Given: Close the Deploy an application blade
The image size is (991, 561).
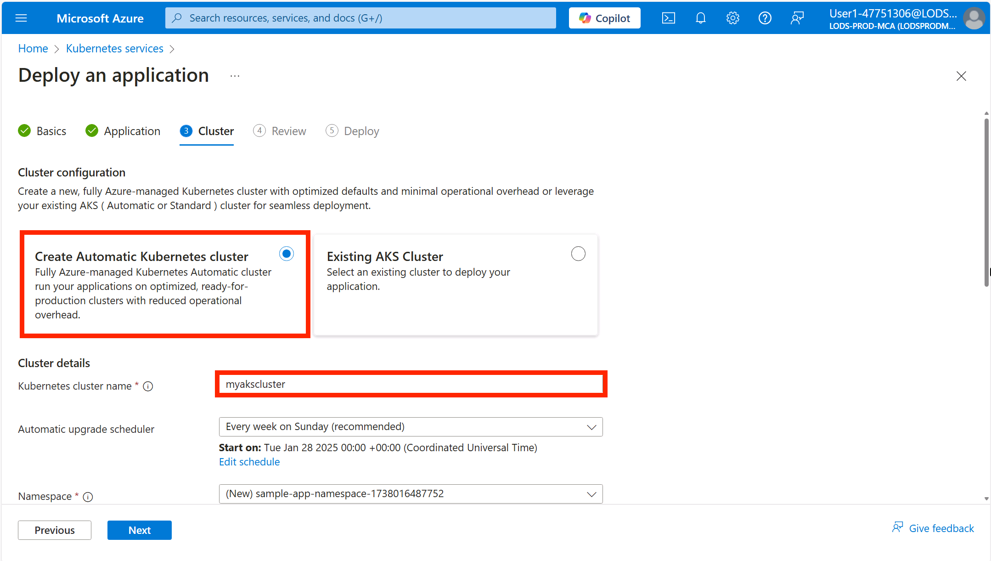Looking at the screenshot, I should coord(961,76).
